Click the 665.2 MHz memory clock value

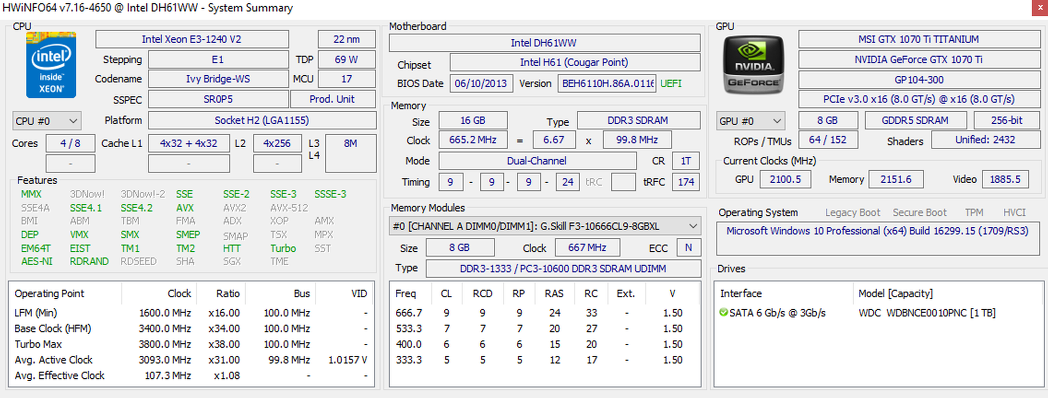click(x=473, y=140)
